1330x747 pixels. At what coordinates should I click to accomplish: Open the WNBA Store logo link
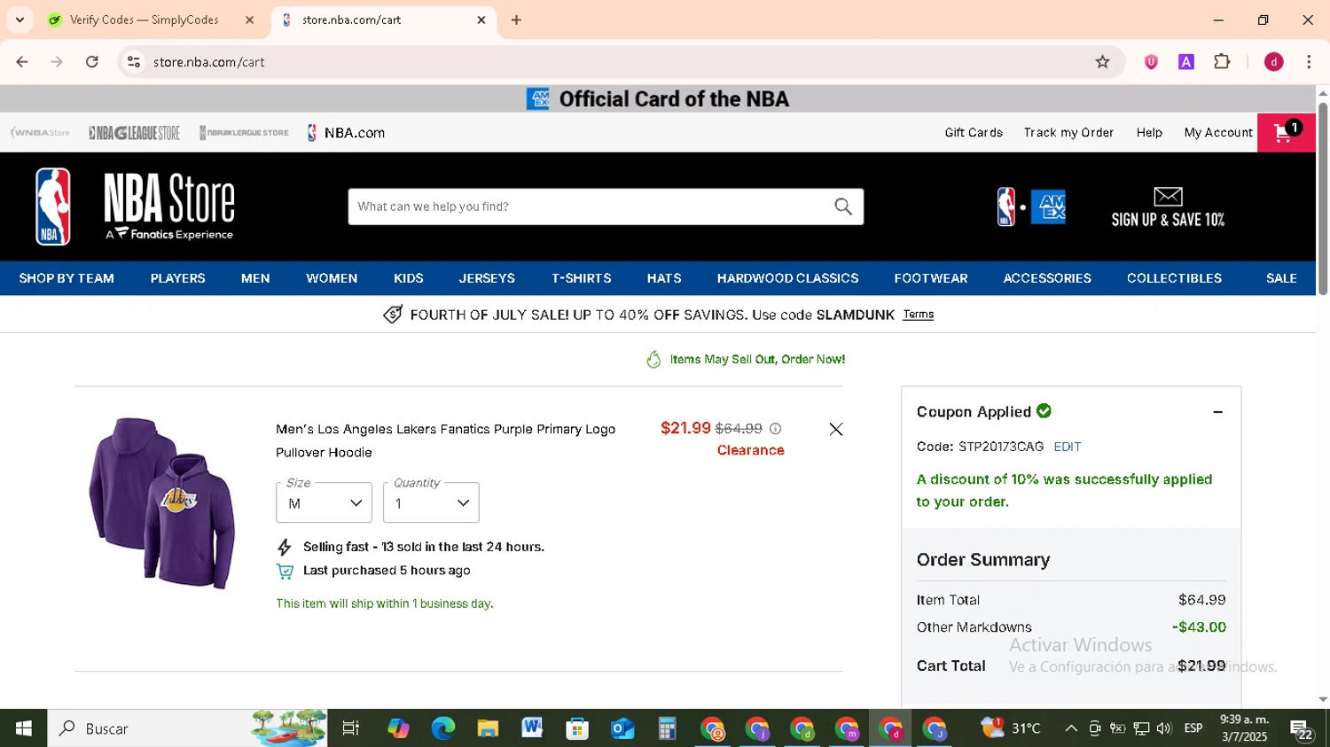[40, 133]
